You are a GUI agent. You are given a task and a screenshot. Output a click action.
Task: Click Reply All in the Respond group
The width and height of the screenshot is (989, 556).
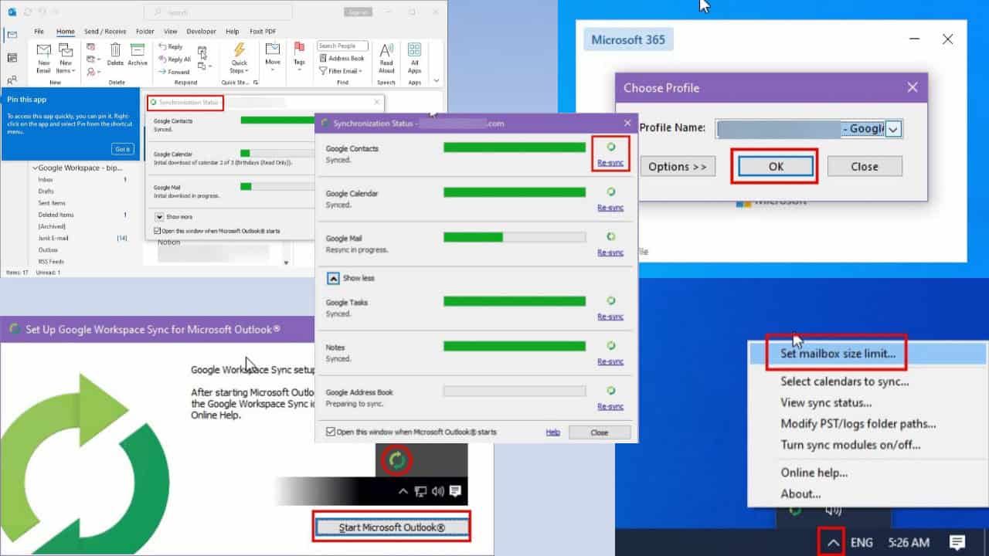point(175,59)
